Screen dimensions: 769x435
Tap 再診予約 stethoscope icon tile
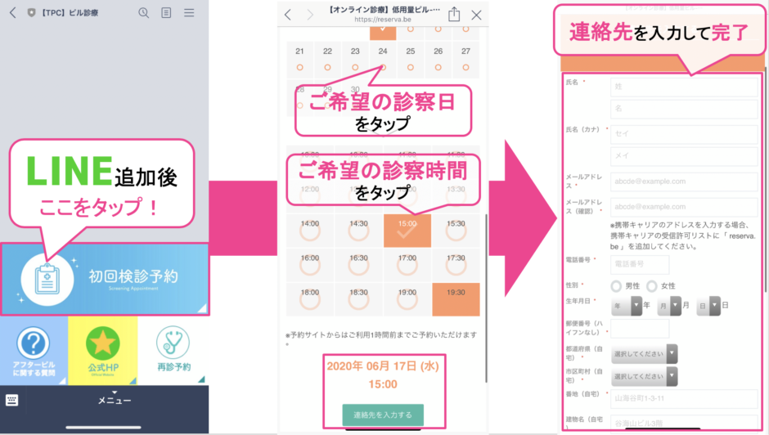click(173, 345)
